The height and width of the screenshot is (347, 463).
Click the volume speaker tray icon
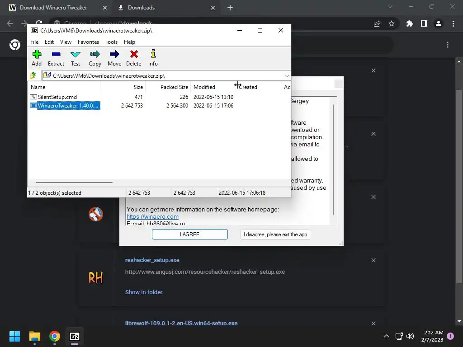pos(410,336)
